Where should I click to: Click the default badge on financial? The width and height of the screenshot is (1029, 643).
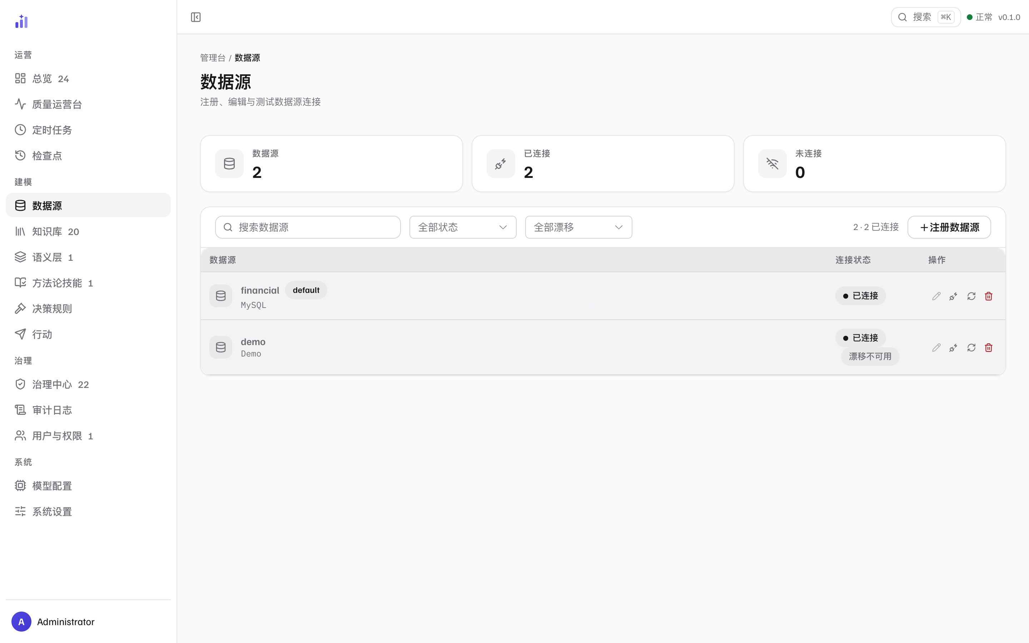[306, 290]
